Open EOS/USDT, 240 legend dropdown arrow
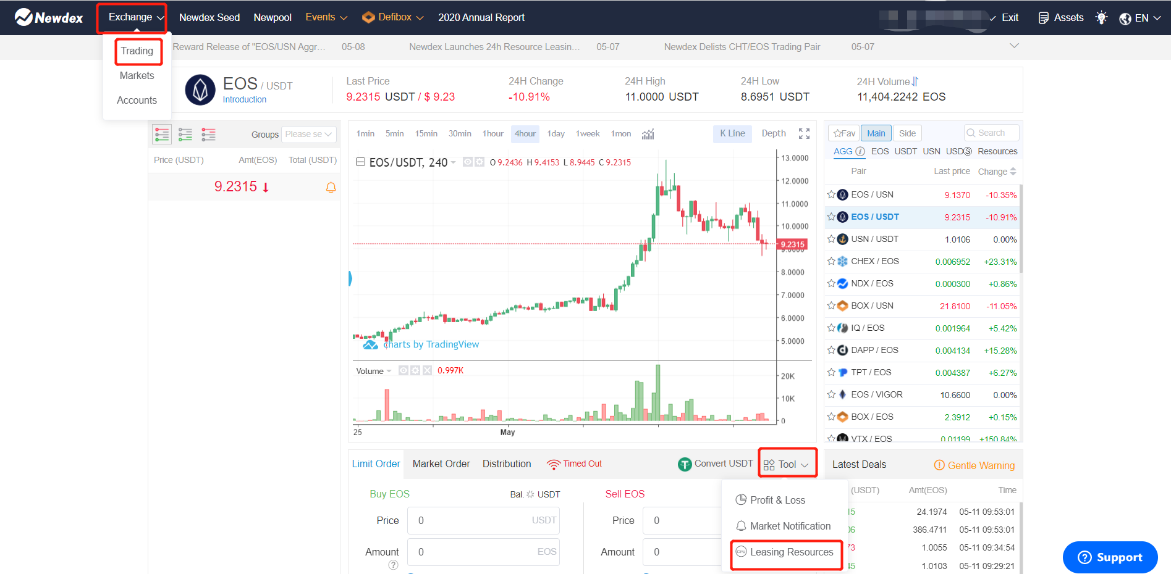The height and width of the screenshot is (574, 1171). tap(454, 163)
